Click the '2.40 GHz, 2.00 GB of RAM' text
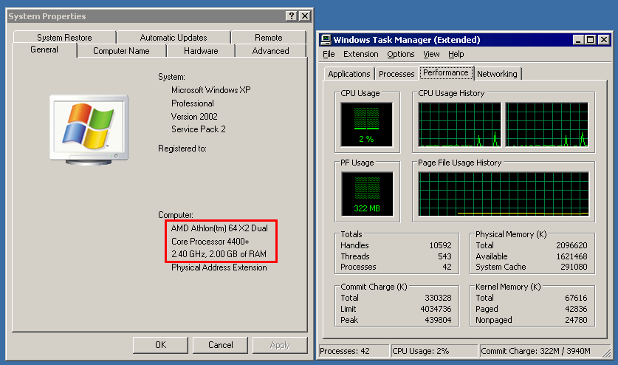618x365 pixels. point(219,254)
